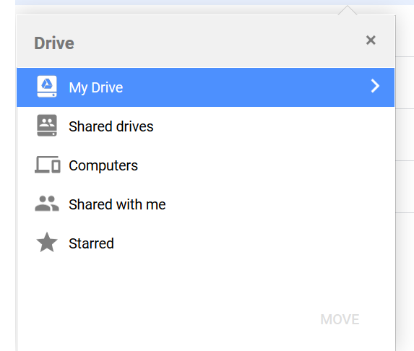The height and width of the screenshot is (351, 414).
Task: Click the My Drive icon
Action: click(x=47, y=87)
